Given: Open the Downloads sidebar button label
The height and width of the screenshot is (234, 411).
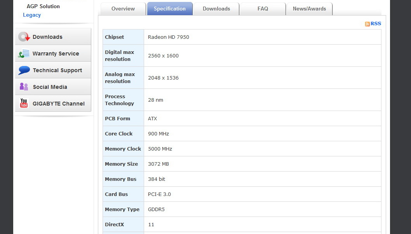Looking at the screenshot, I should (x=47, y=37).
